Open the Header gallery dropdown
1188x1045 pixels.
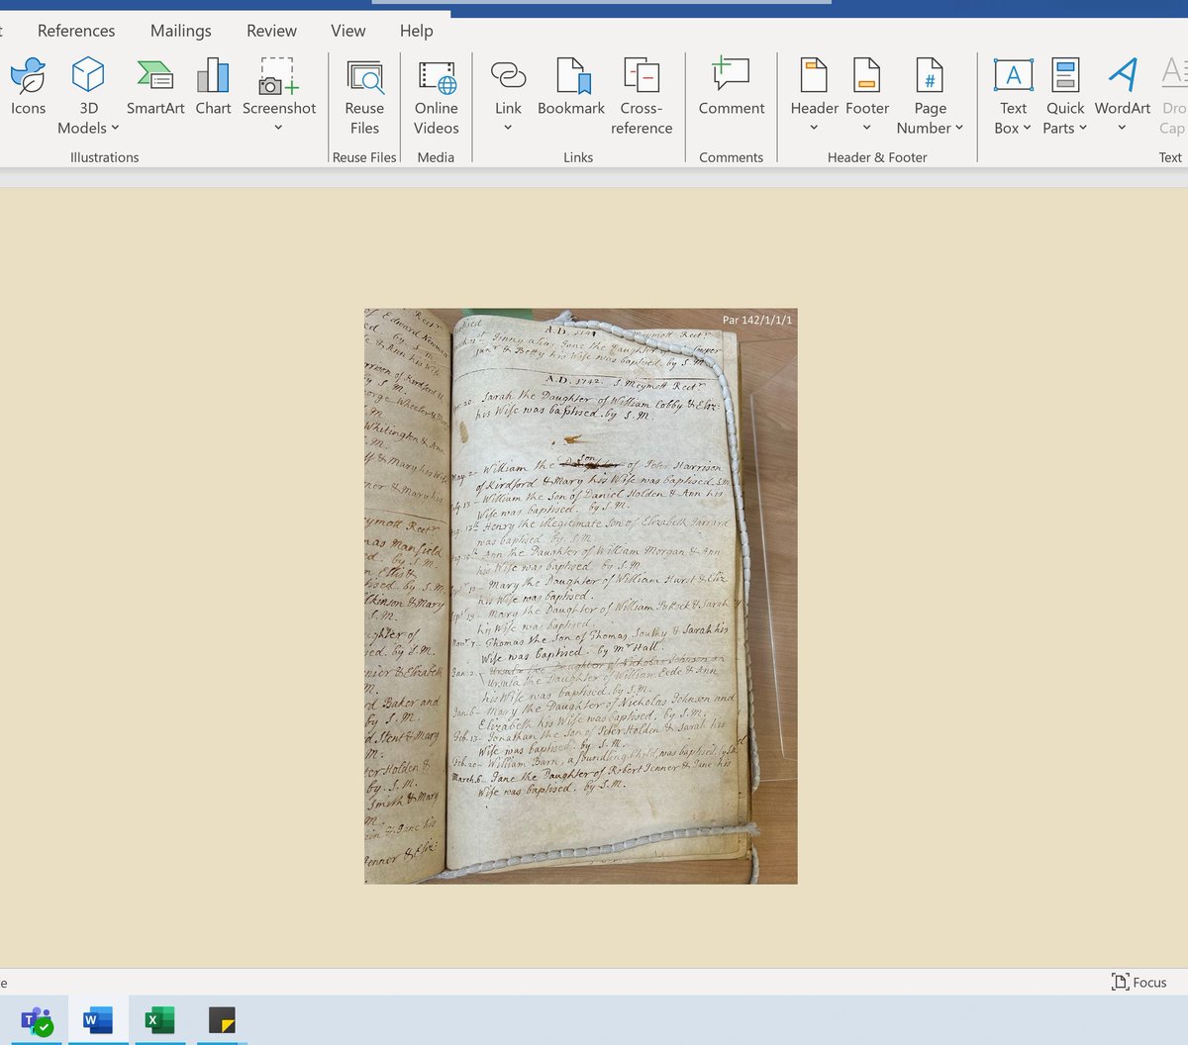814,127
